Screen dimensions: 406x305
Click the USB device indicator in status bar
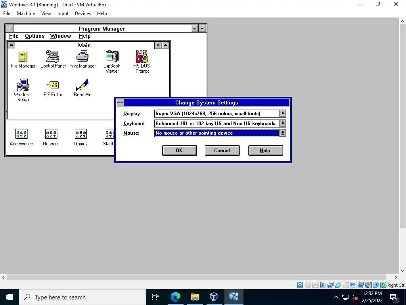point(338,285)
